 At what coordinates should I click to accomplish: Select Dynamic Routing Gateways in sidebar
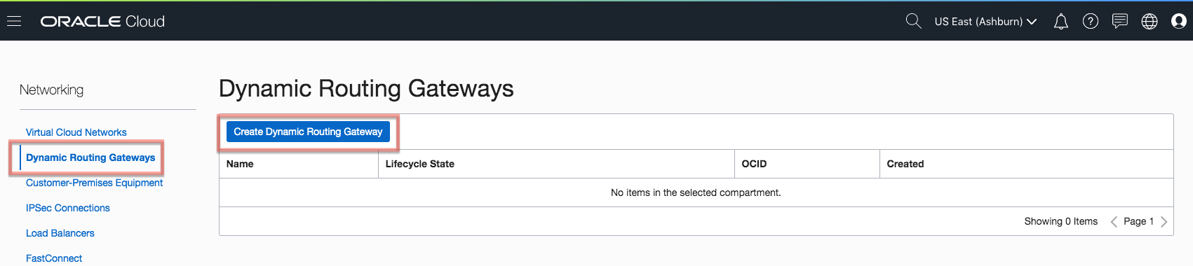point(90,157)
